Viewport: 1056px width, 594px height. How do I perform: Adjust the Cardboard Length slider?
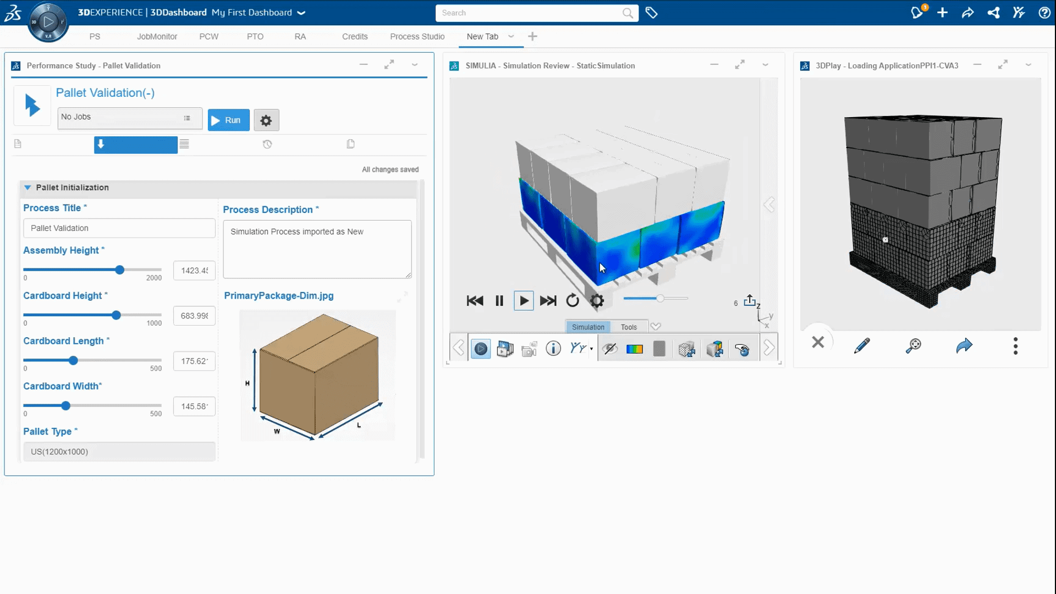tap(73, 361)
